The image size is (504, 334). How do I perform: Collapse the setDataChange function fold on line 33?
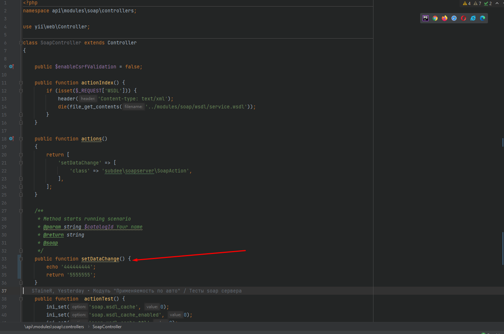21,259
